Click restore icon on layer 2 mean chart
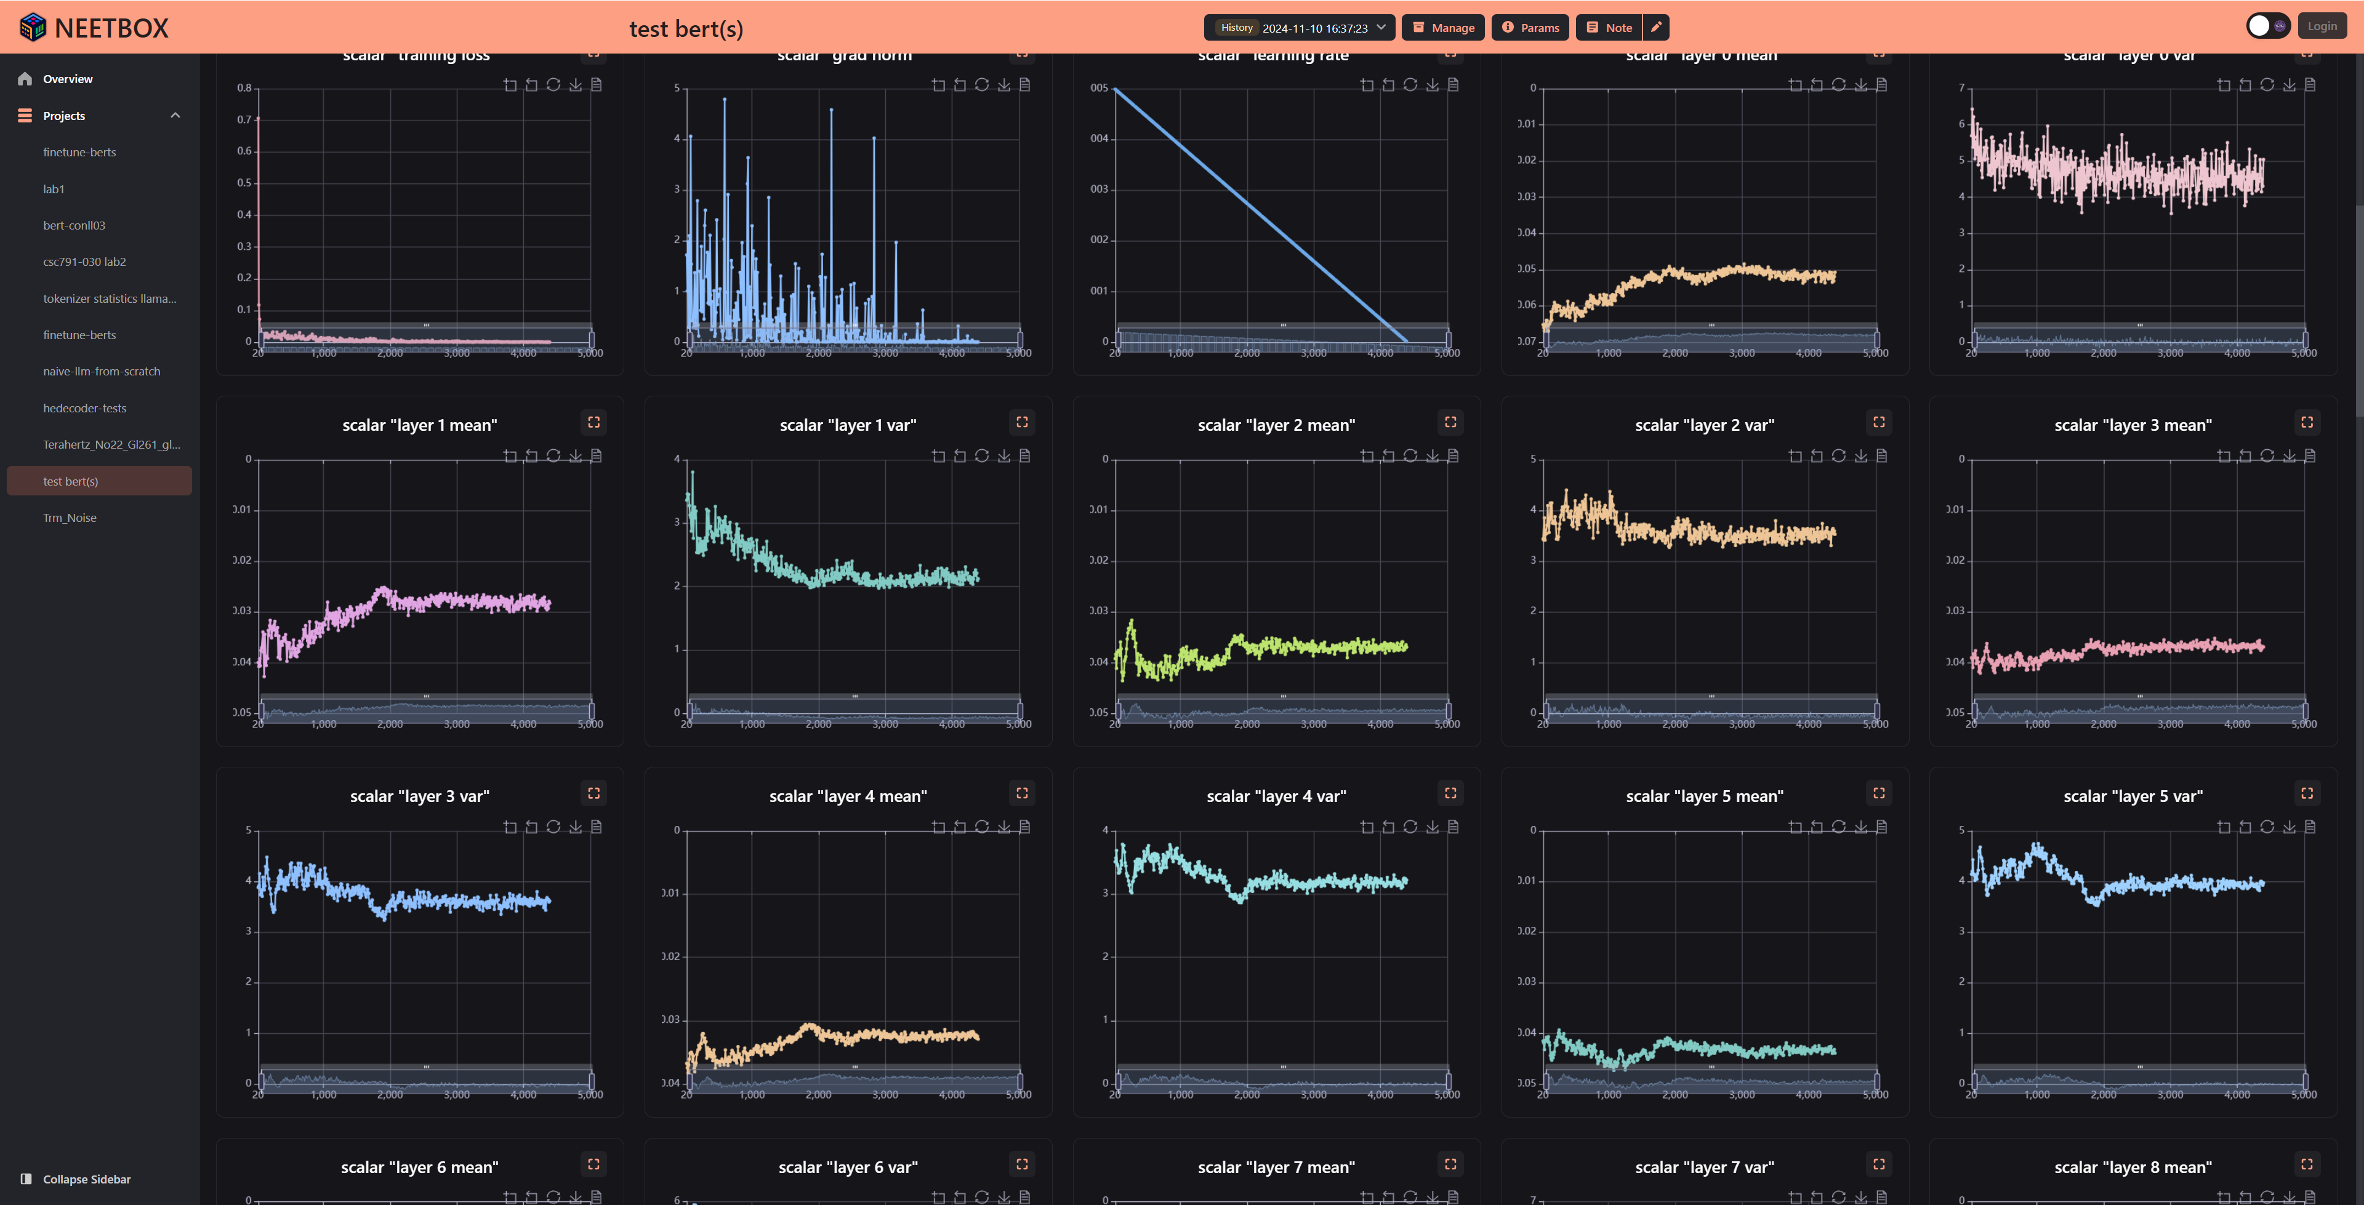The width and height of the screenshot is (2364, 1205). coord(1410,456)
